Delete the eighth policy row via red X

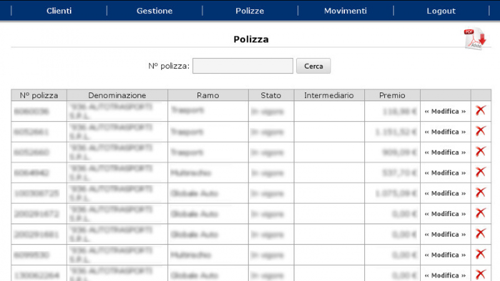tap(481, 254)
